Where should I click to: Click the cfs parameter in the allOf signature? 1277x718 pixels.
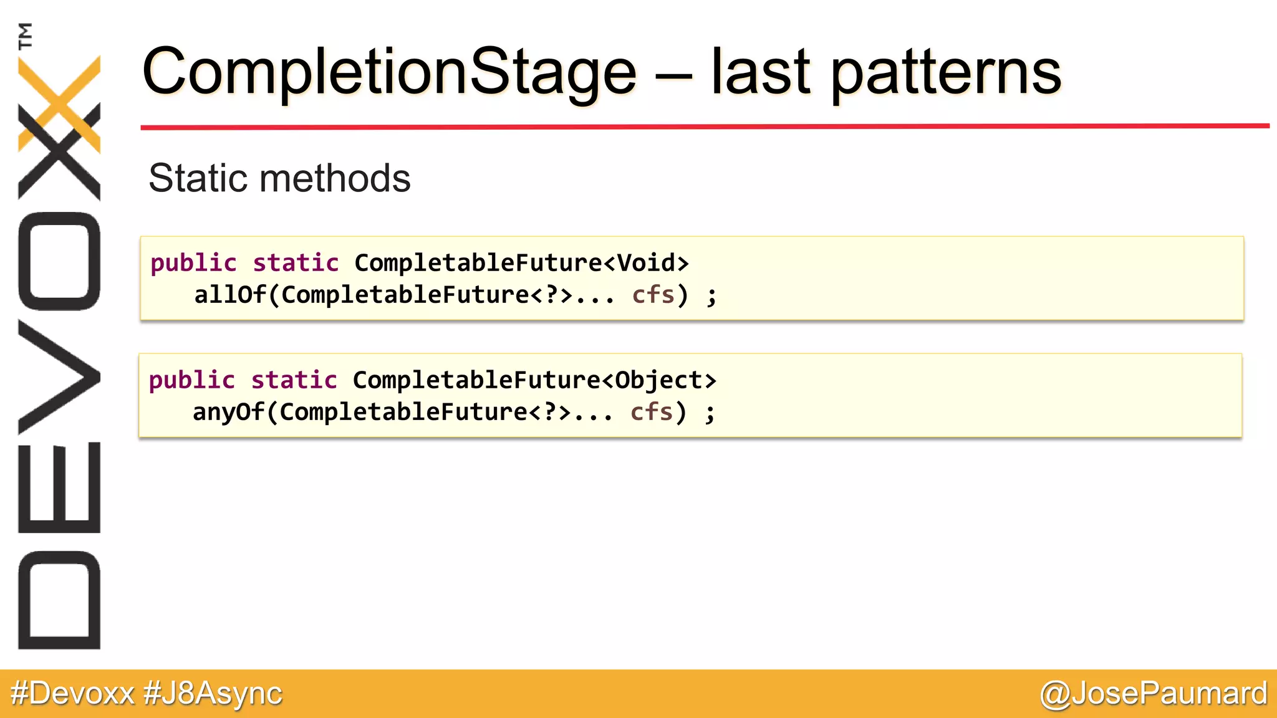[x=653, y=295]
